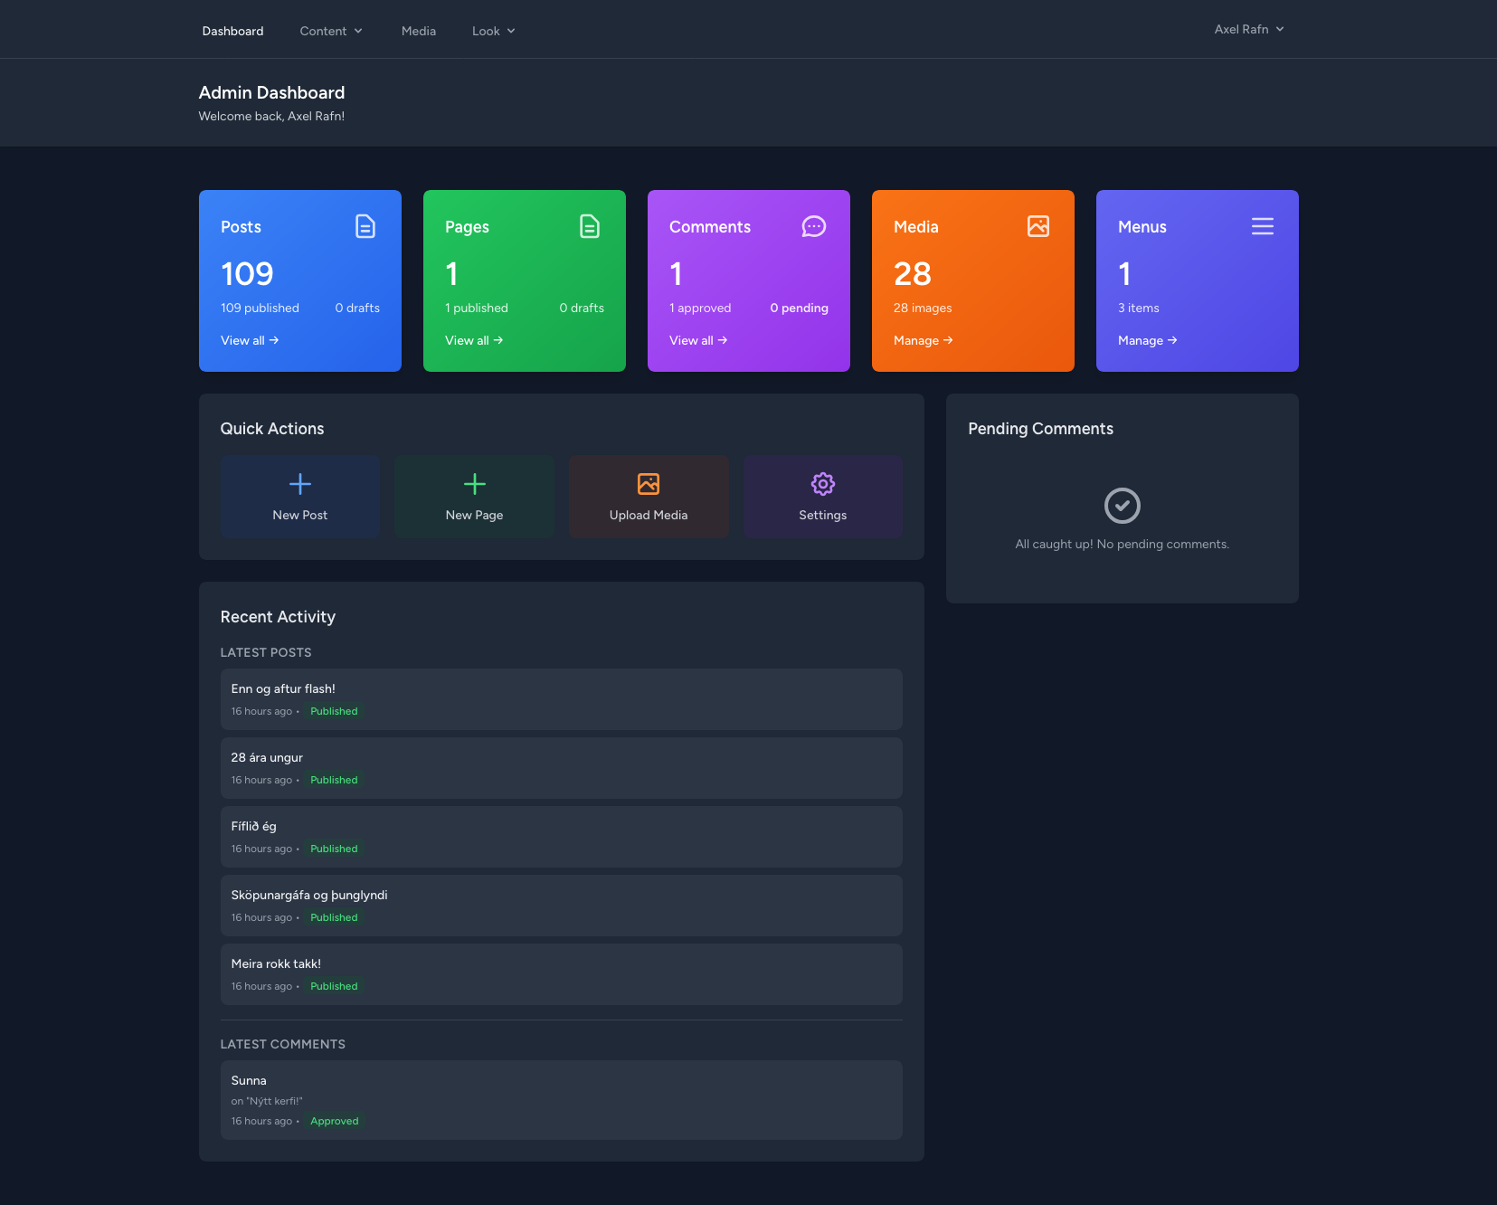Open the post 'Enn og aftur flash!'
This screenshot has height=1205, width=1497.
coord(283,688)
